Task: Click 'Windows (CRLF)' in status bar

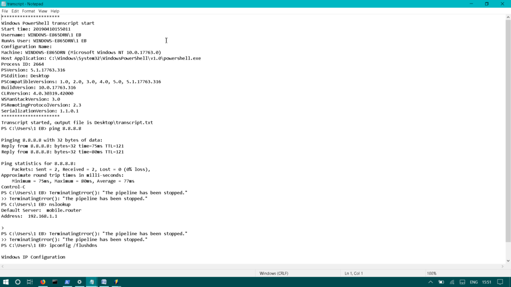Action: (274, 274)
